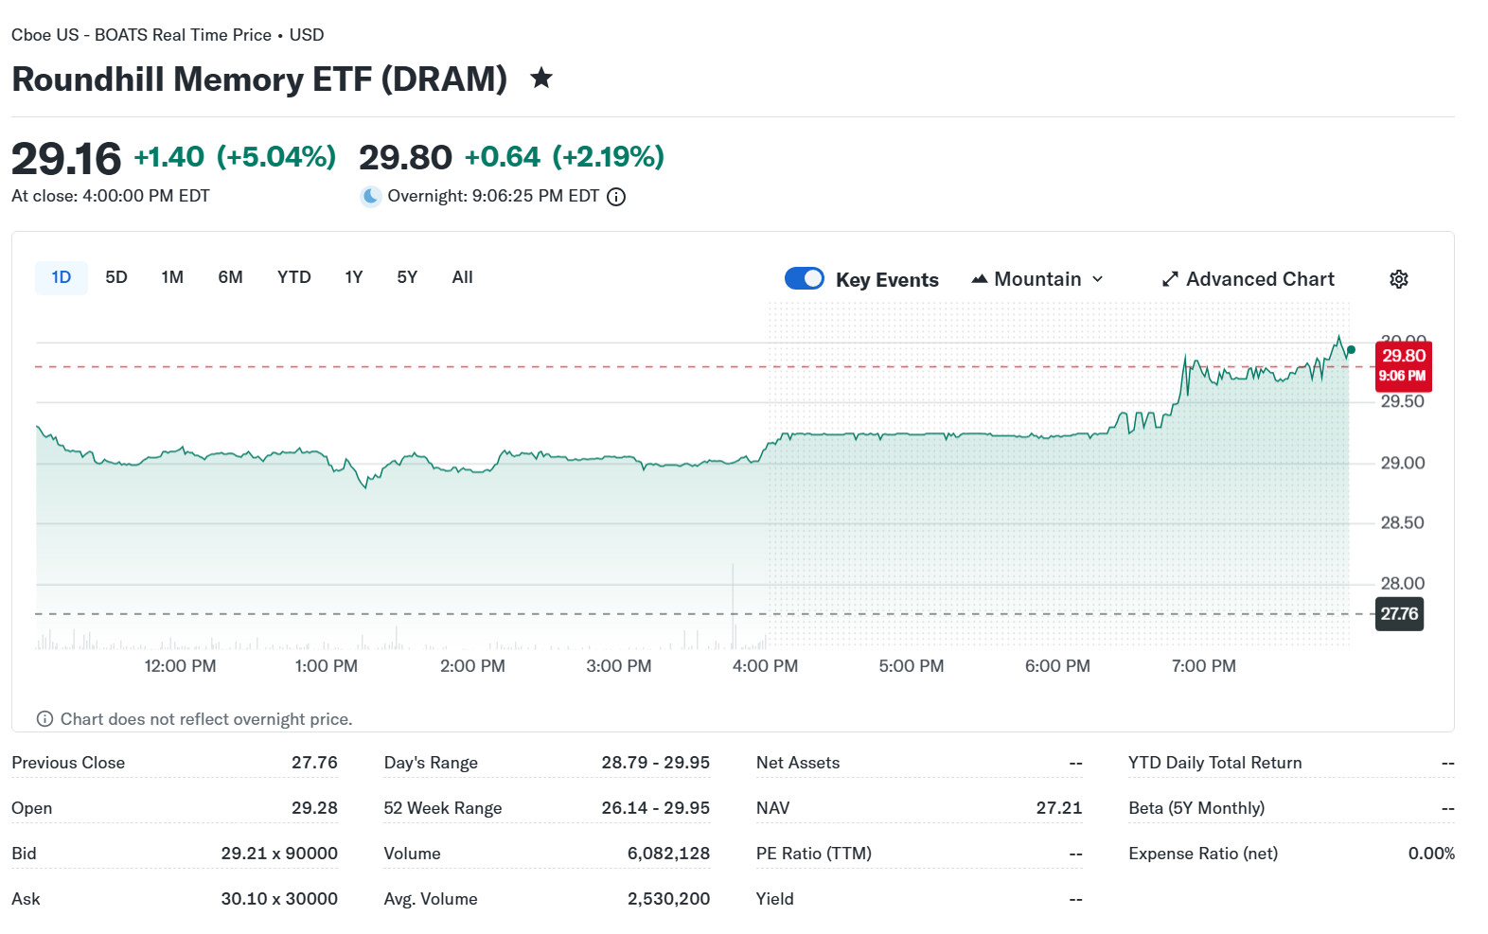Select the 5Y time range
The image size is (1488, 934).
coord(407,277)
